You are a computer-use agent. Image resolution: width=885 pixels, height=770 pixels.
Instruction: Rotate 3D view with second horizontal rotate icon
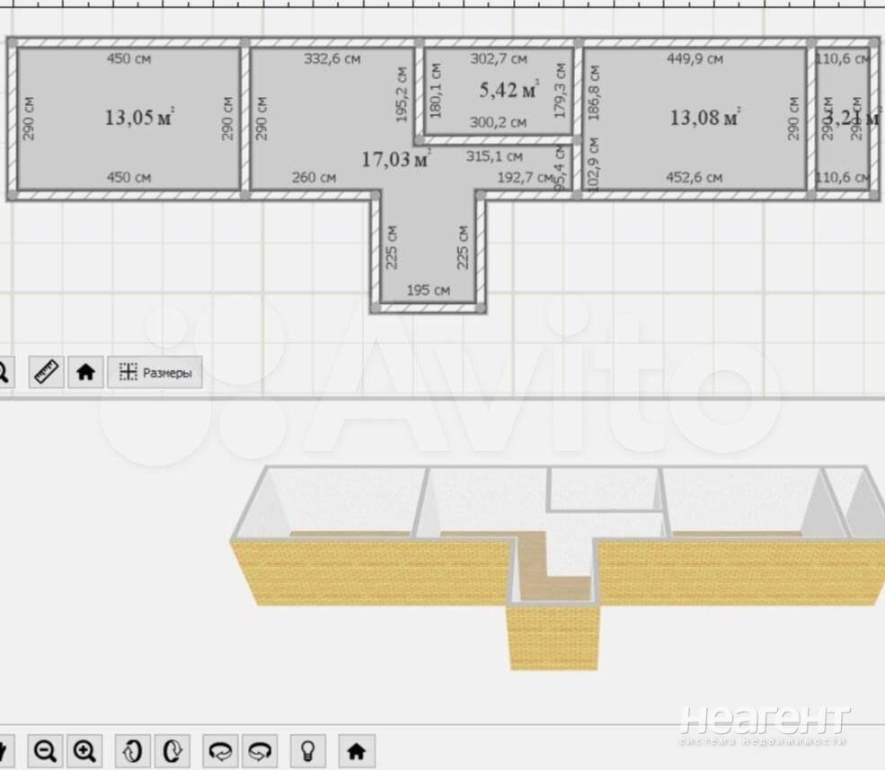260,749
